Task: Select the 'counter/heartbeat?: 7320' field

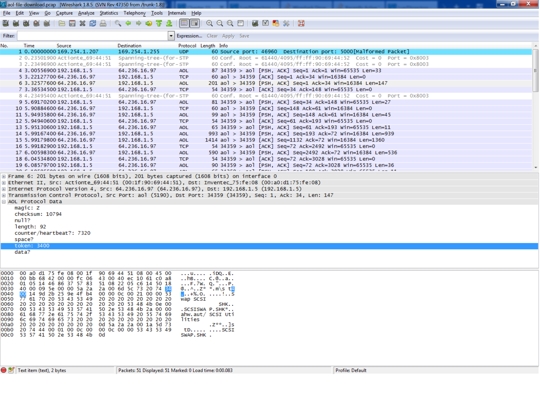Action: coord(52,233)
